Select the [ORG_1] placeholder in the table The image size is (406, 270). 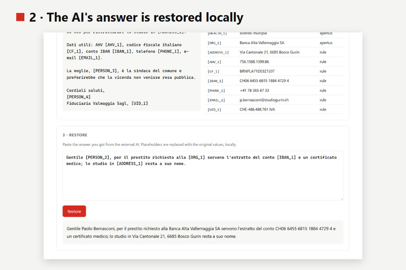214,43
